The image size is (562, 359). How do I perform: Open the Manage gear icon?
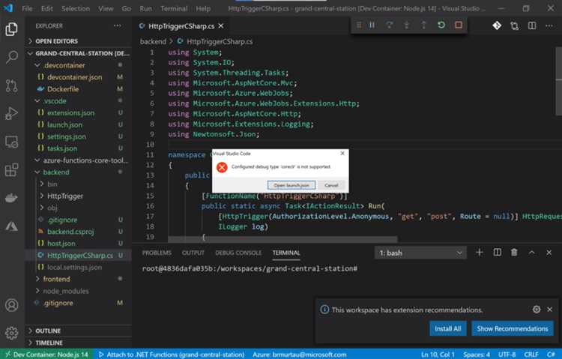(x=11, y=333)
